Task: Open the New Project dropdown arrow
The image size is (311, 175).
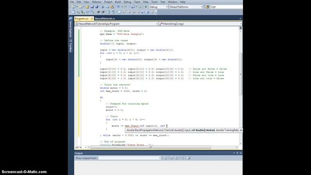Action: coord(77,7)
